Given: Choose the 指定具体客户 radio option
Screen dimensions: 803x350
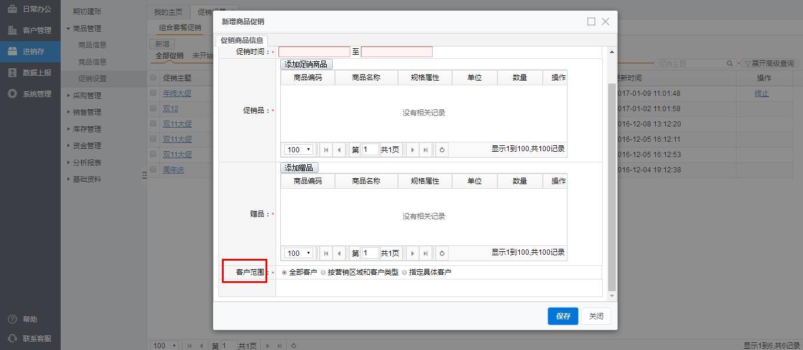Looking at the screenshot, I should (x=404, y=272).
